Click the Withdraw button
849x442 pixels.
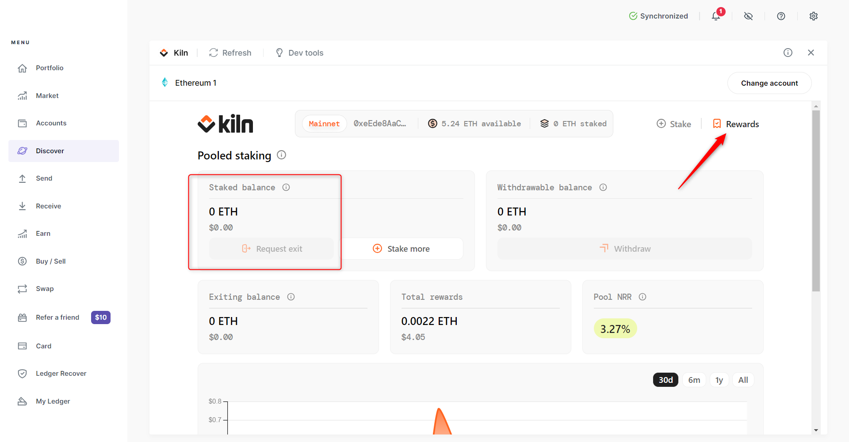coord(625,249)
